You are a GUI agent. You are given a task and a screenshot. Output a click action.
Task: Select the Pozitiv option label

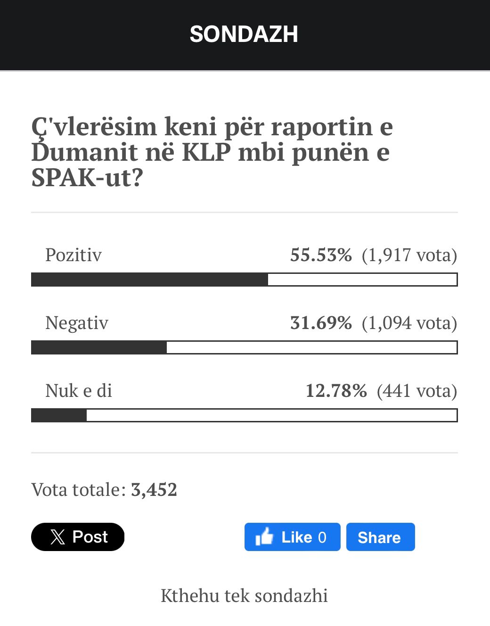73,255
